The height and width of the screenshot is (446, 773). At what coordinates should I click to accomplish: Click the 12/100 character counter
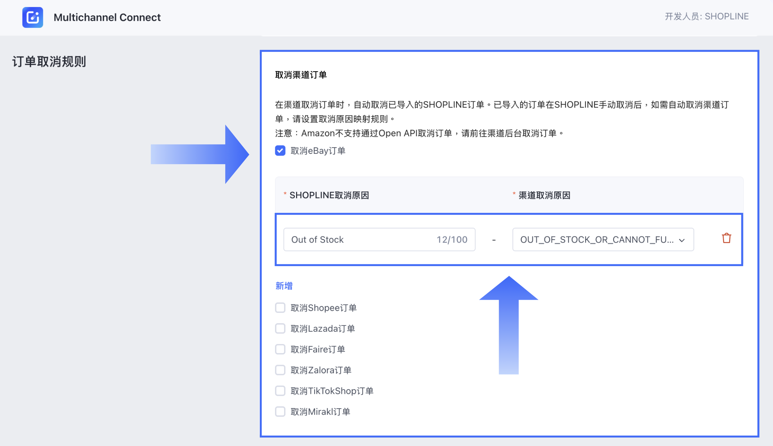[452, 240]
